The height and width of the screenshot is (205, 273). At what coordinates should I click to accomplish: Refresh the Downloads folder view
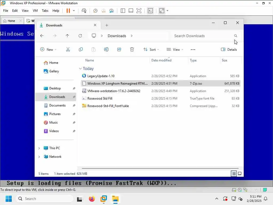coord(80,36)
